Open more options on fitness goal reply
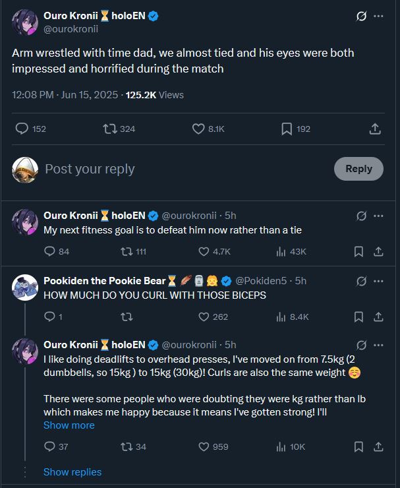This screenshot has width=400, height=488. (x=378, y=216)
